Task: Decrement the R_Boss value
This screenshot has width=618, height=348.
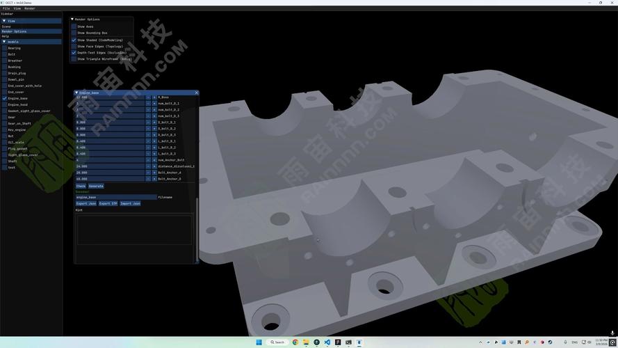Action: (x=148, y=97)
